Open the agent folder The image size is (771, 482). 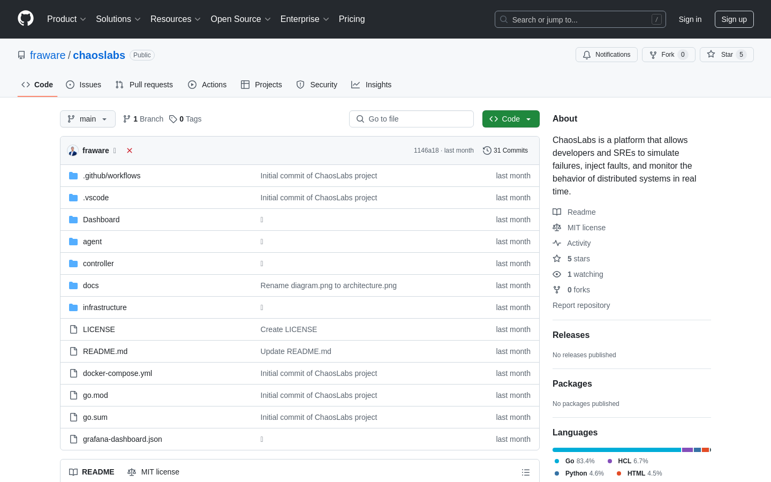click(x=92, y=242)
